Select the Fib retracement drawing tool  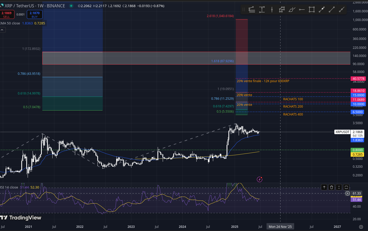click(252, 10)
